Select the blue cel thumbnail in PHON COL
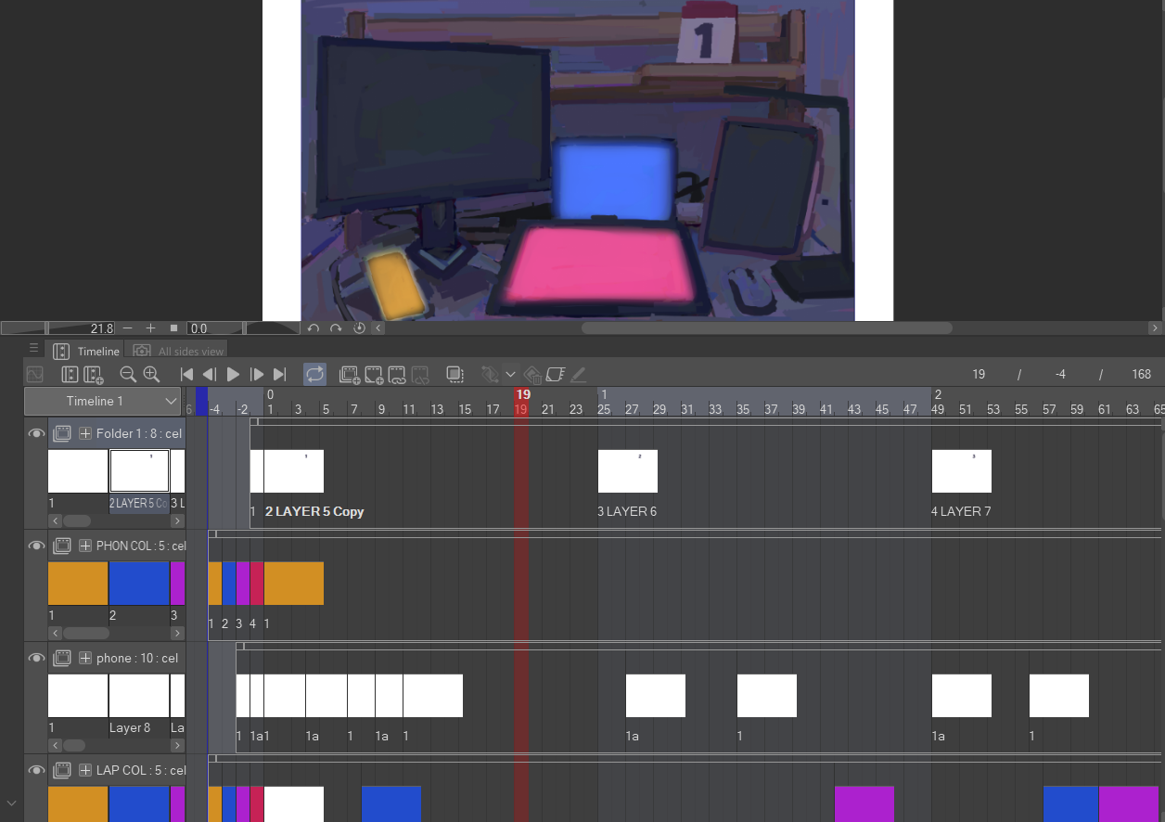Image resolution: width=1165 pixels, height=822 pixels. (139, 584)
